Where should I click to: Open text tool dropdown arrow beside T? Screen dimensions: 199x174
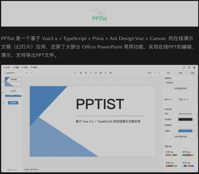[x=77, y=73]
